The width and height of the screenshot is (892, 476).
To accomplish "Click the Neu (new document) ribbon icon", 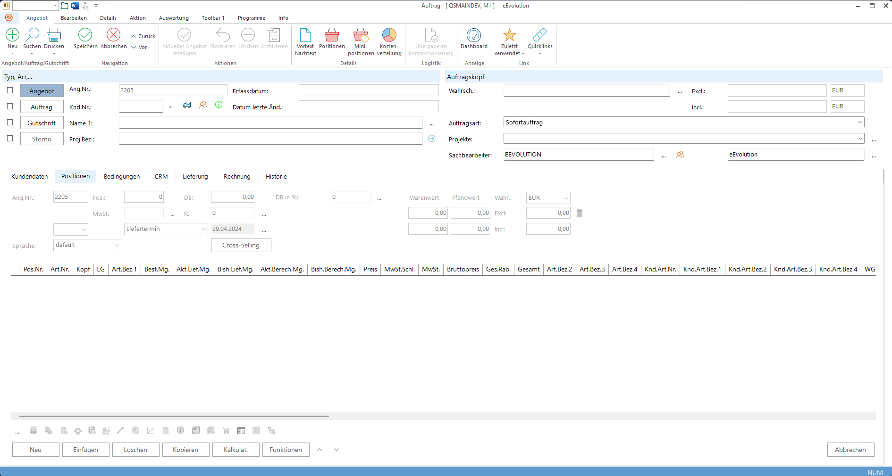I will [12, 35].
